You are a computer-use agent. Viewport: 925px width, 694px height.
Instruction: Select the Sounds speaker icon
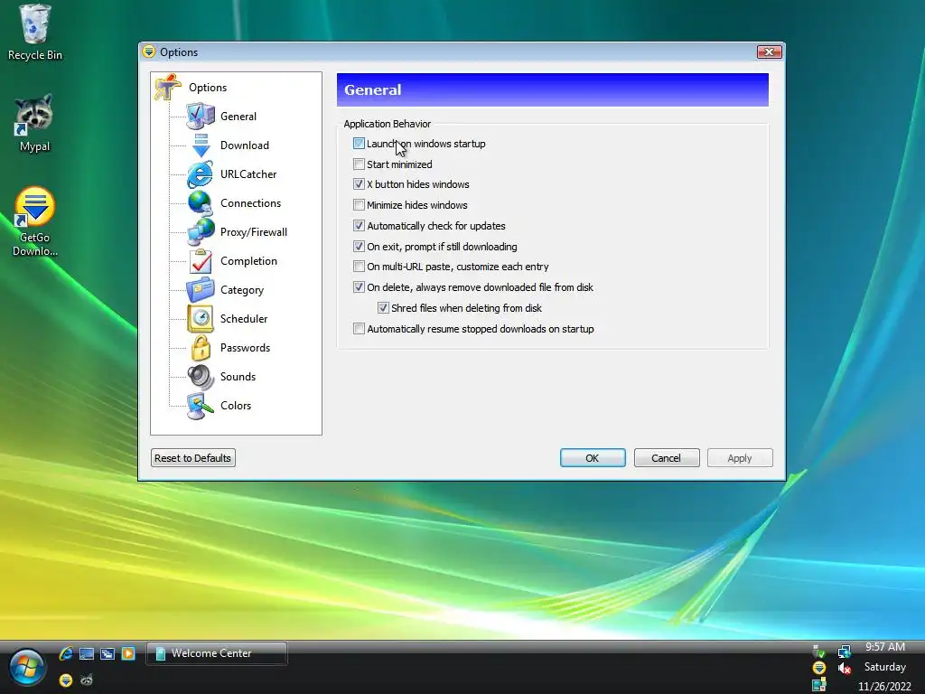click(x=201, y=377)
